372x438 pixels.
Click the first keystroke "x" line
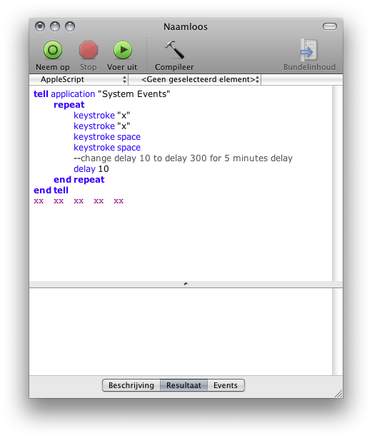pos(101,116)
